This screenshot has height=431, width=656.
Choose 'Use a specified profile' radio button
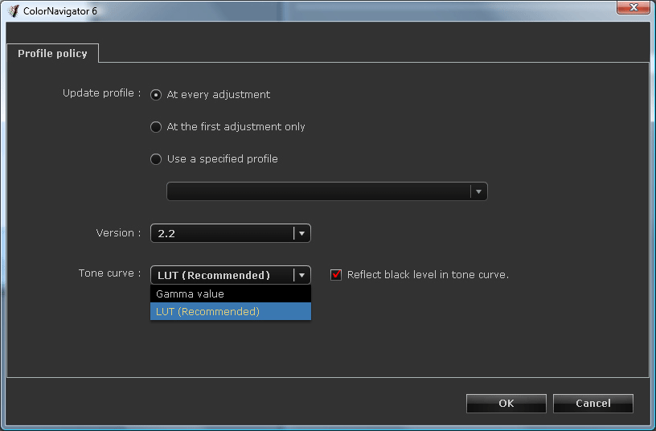click(156, 159)
